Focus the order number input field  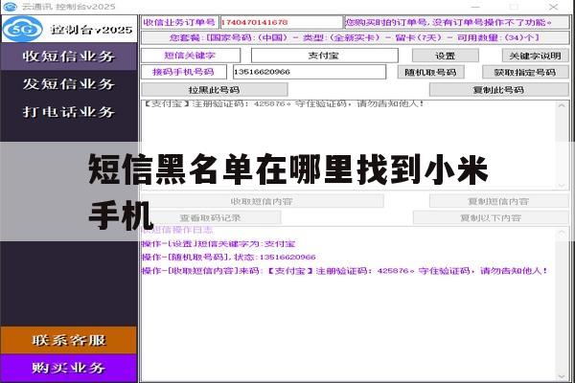click(281, 22)
